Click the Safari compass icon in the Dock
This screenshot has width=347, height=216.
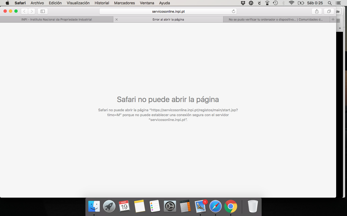216,207
